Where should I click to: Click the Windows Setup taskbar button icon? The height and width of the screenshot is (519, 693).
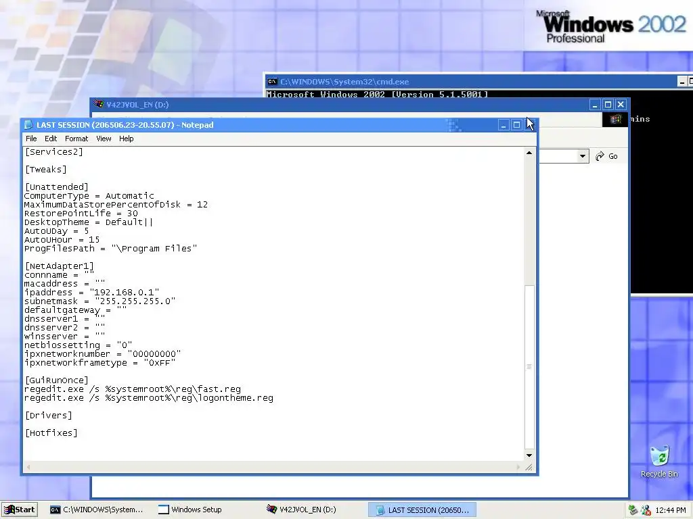[164, 510]
